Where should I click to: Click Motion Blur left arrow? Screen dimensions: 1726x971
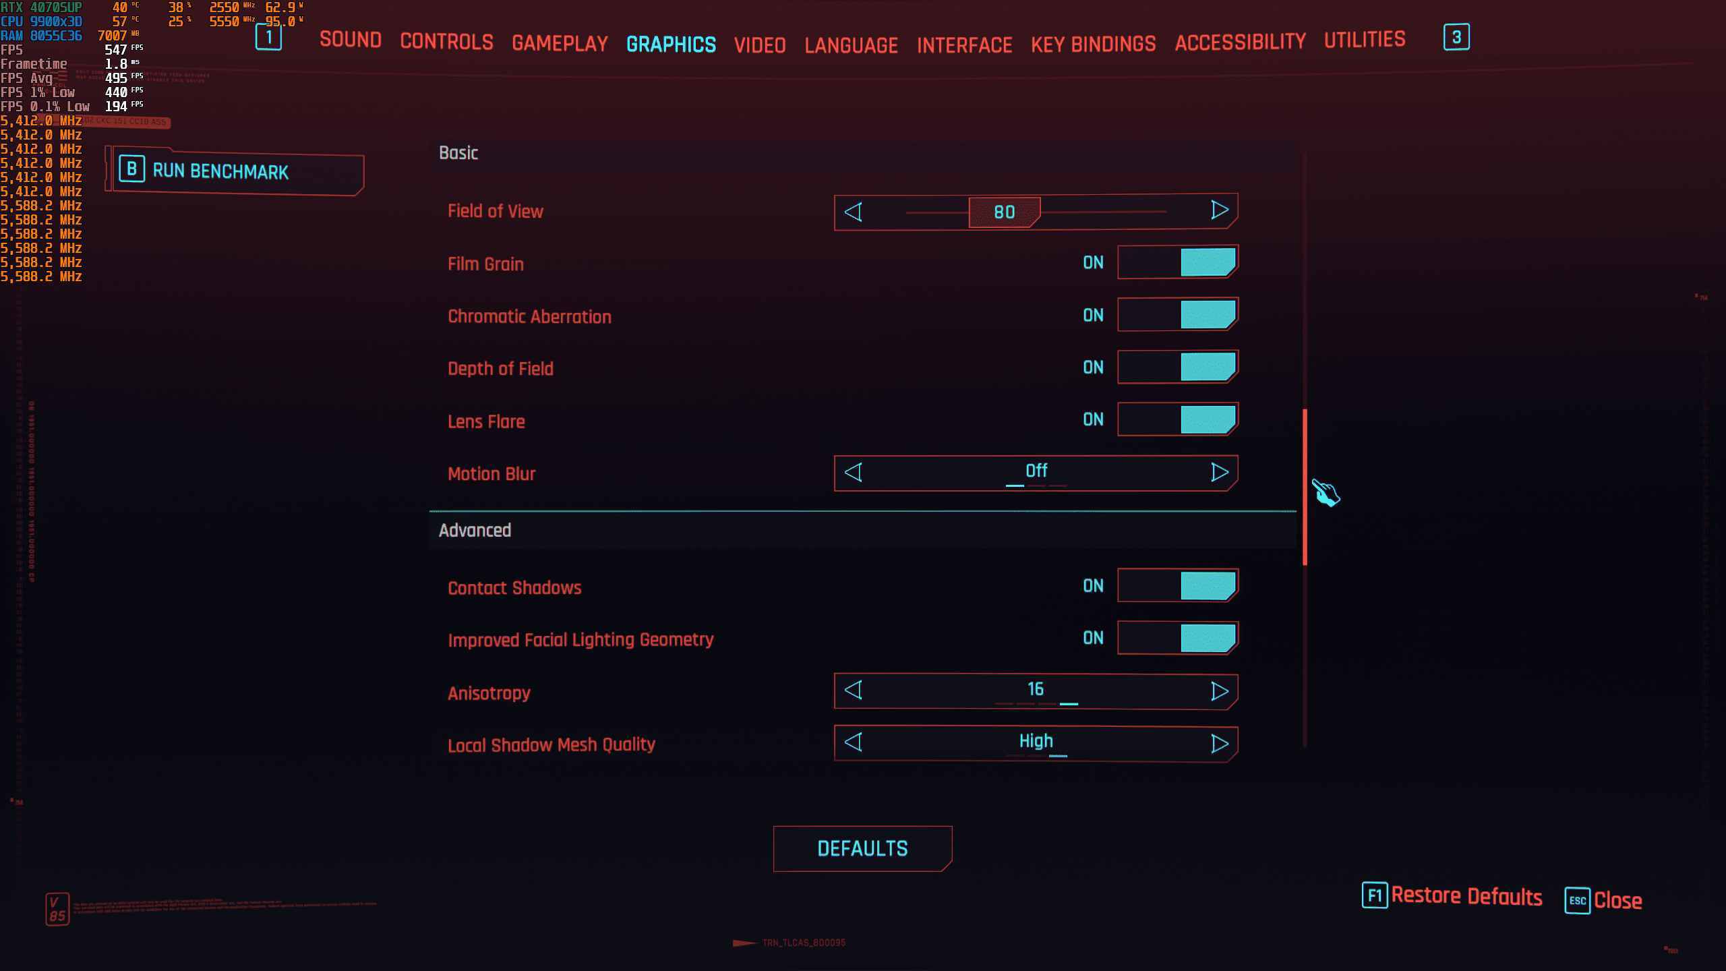[854, 473]
